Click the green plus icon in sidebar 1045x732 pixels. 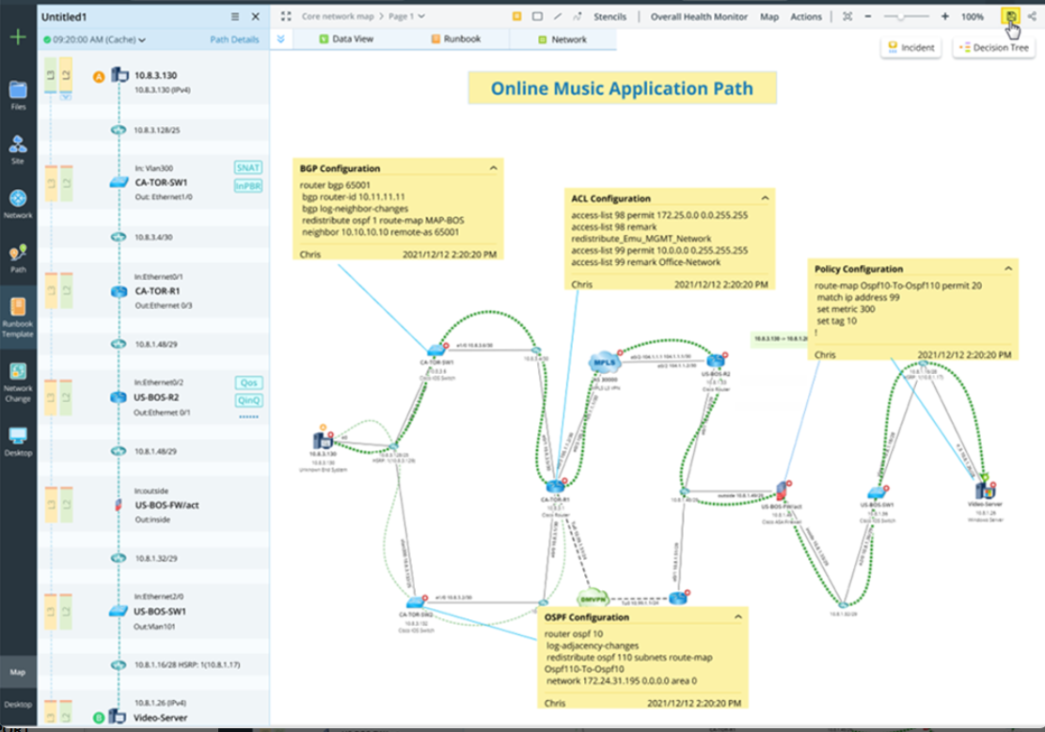click(18, 38)
